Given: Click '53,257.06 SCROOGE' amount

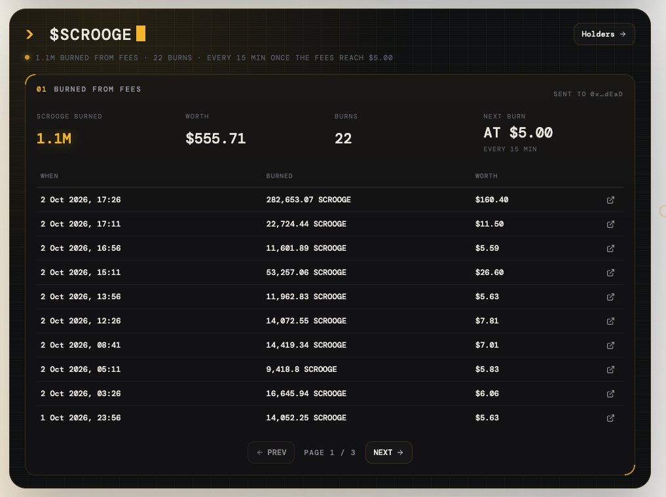Looking at the screenshot, I should [306, 272].
